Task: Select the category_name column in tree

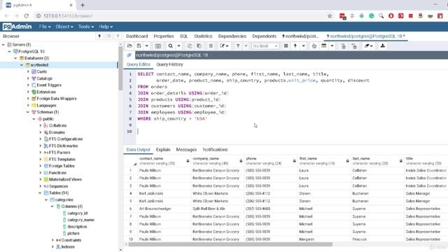Action: [80, 220]
